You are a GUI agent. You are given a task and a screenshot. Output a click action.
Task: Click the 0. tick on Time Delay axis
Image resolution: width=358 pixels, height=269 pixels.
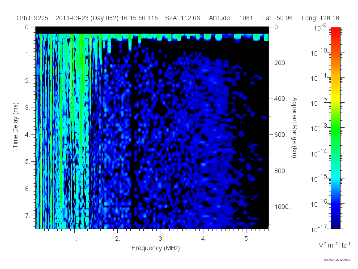(28, 27)
